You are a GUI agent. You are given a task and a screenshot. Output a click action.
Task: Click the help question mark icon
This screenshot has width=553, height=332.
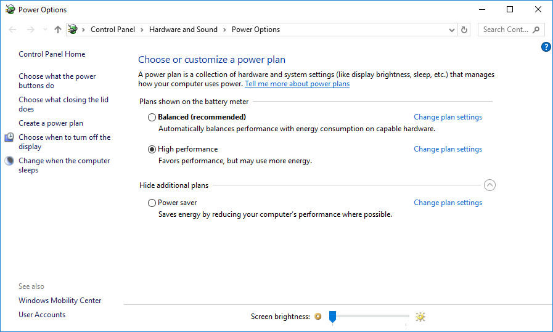click(x=546, y=47)
